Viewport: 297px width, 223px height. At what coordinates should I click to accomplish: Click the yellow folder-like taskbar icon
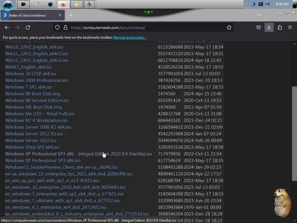coord(77,4)
